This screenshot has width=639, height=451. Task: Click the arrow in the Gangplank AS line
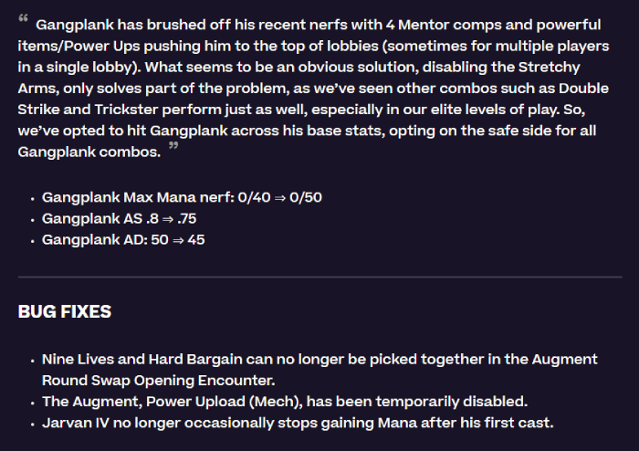(x=168, y=219)
